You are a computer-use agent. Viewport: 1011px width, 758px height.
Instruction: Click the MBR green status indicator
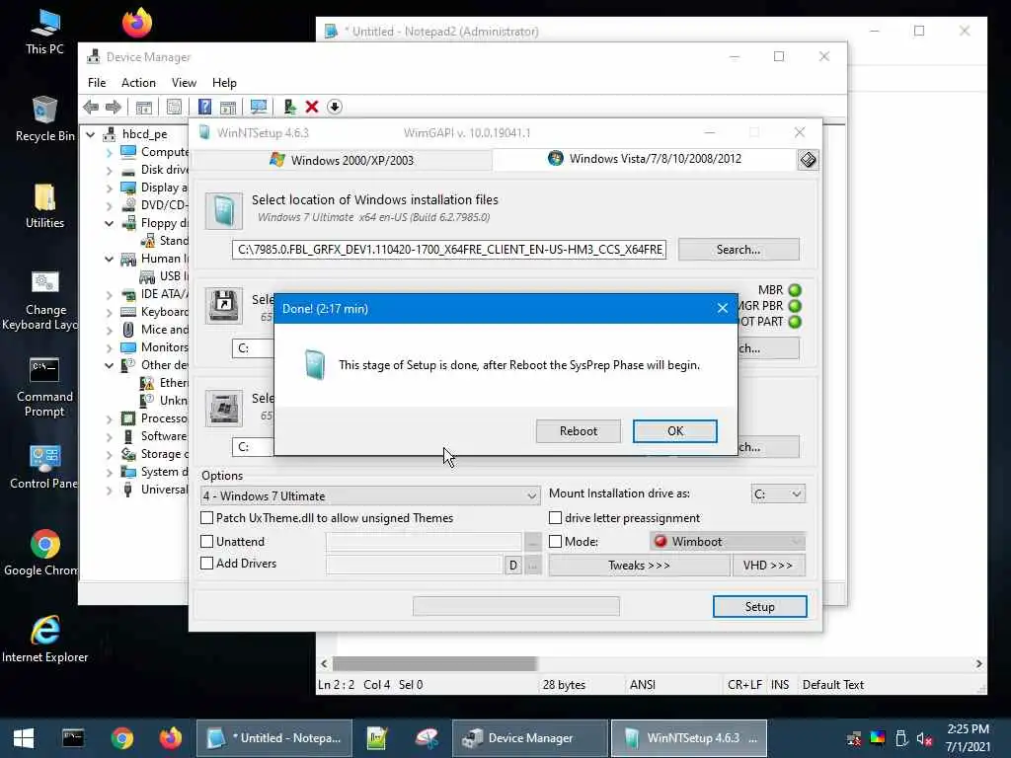tap(795, 291)
